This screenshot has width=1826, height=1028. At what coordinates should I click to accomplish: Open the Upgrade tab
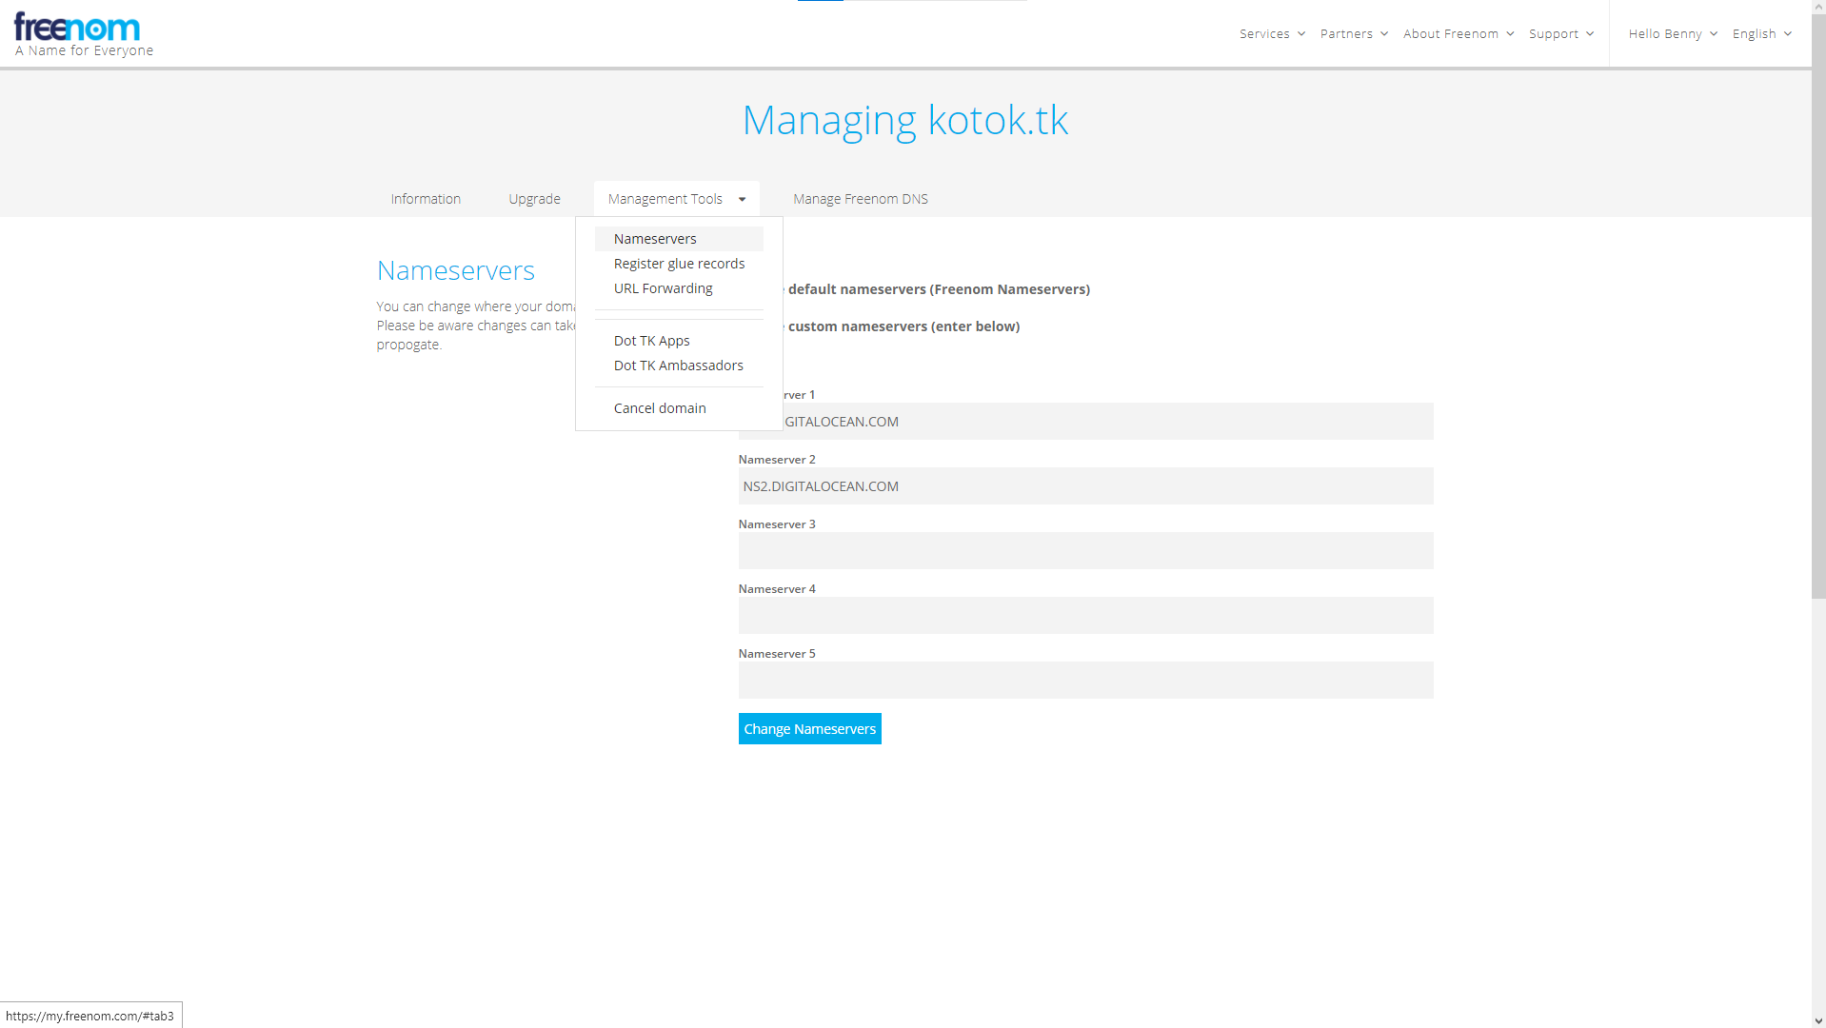point(534,199)
